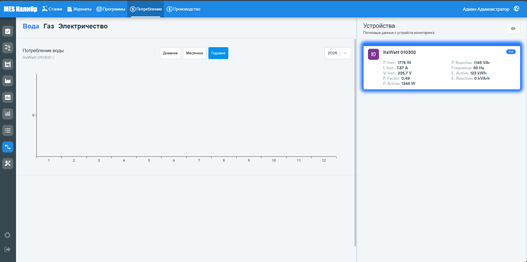
Task: Open the clipboard checklist sidebar icon
Action: (8, 31)
